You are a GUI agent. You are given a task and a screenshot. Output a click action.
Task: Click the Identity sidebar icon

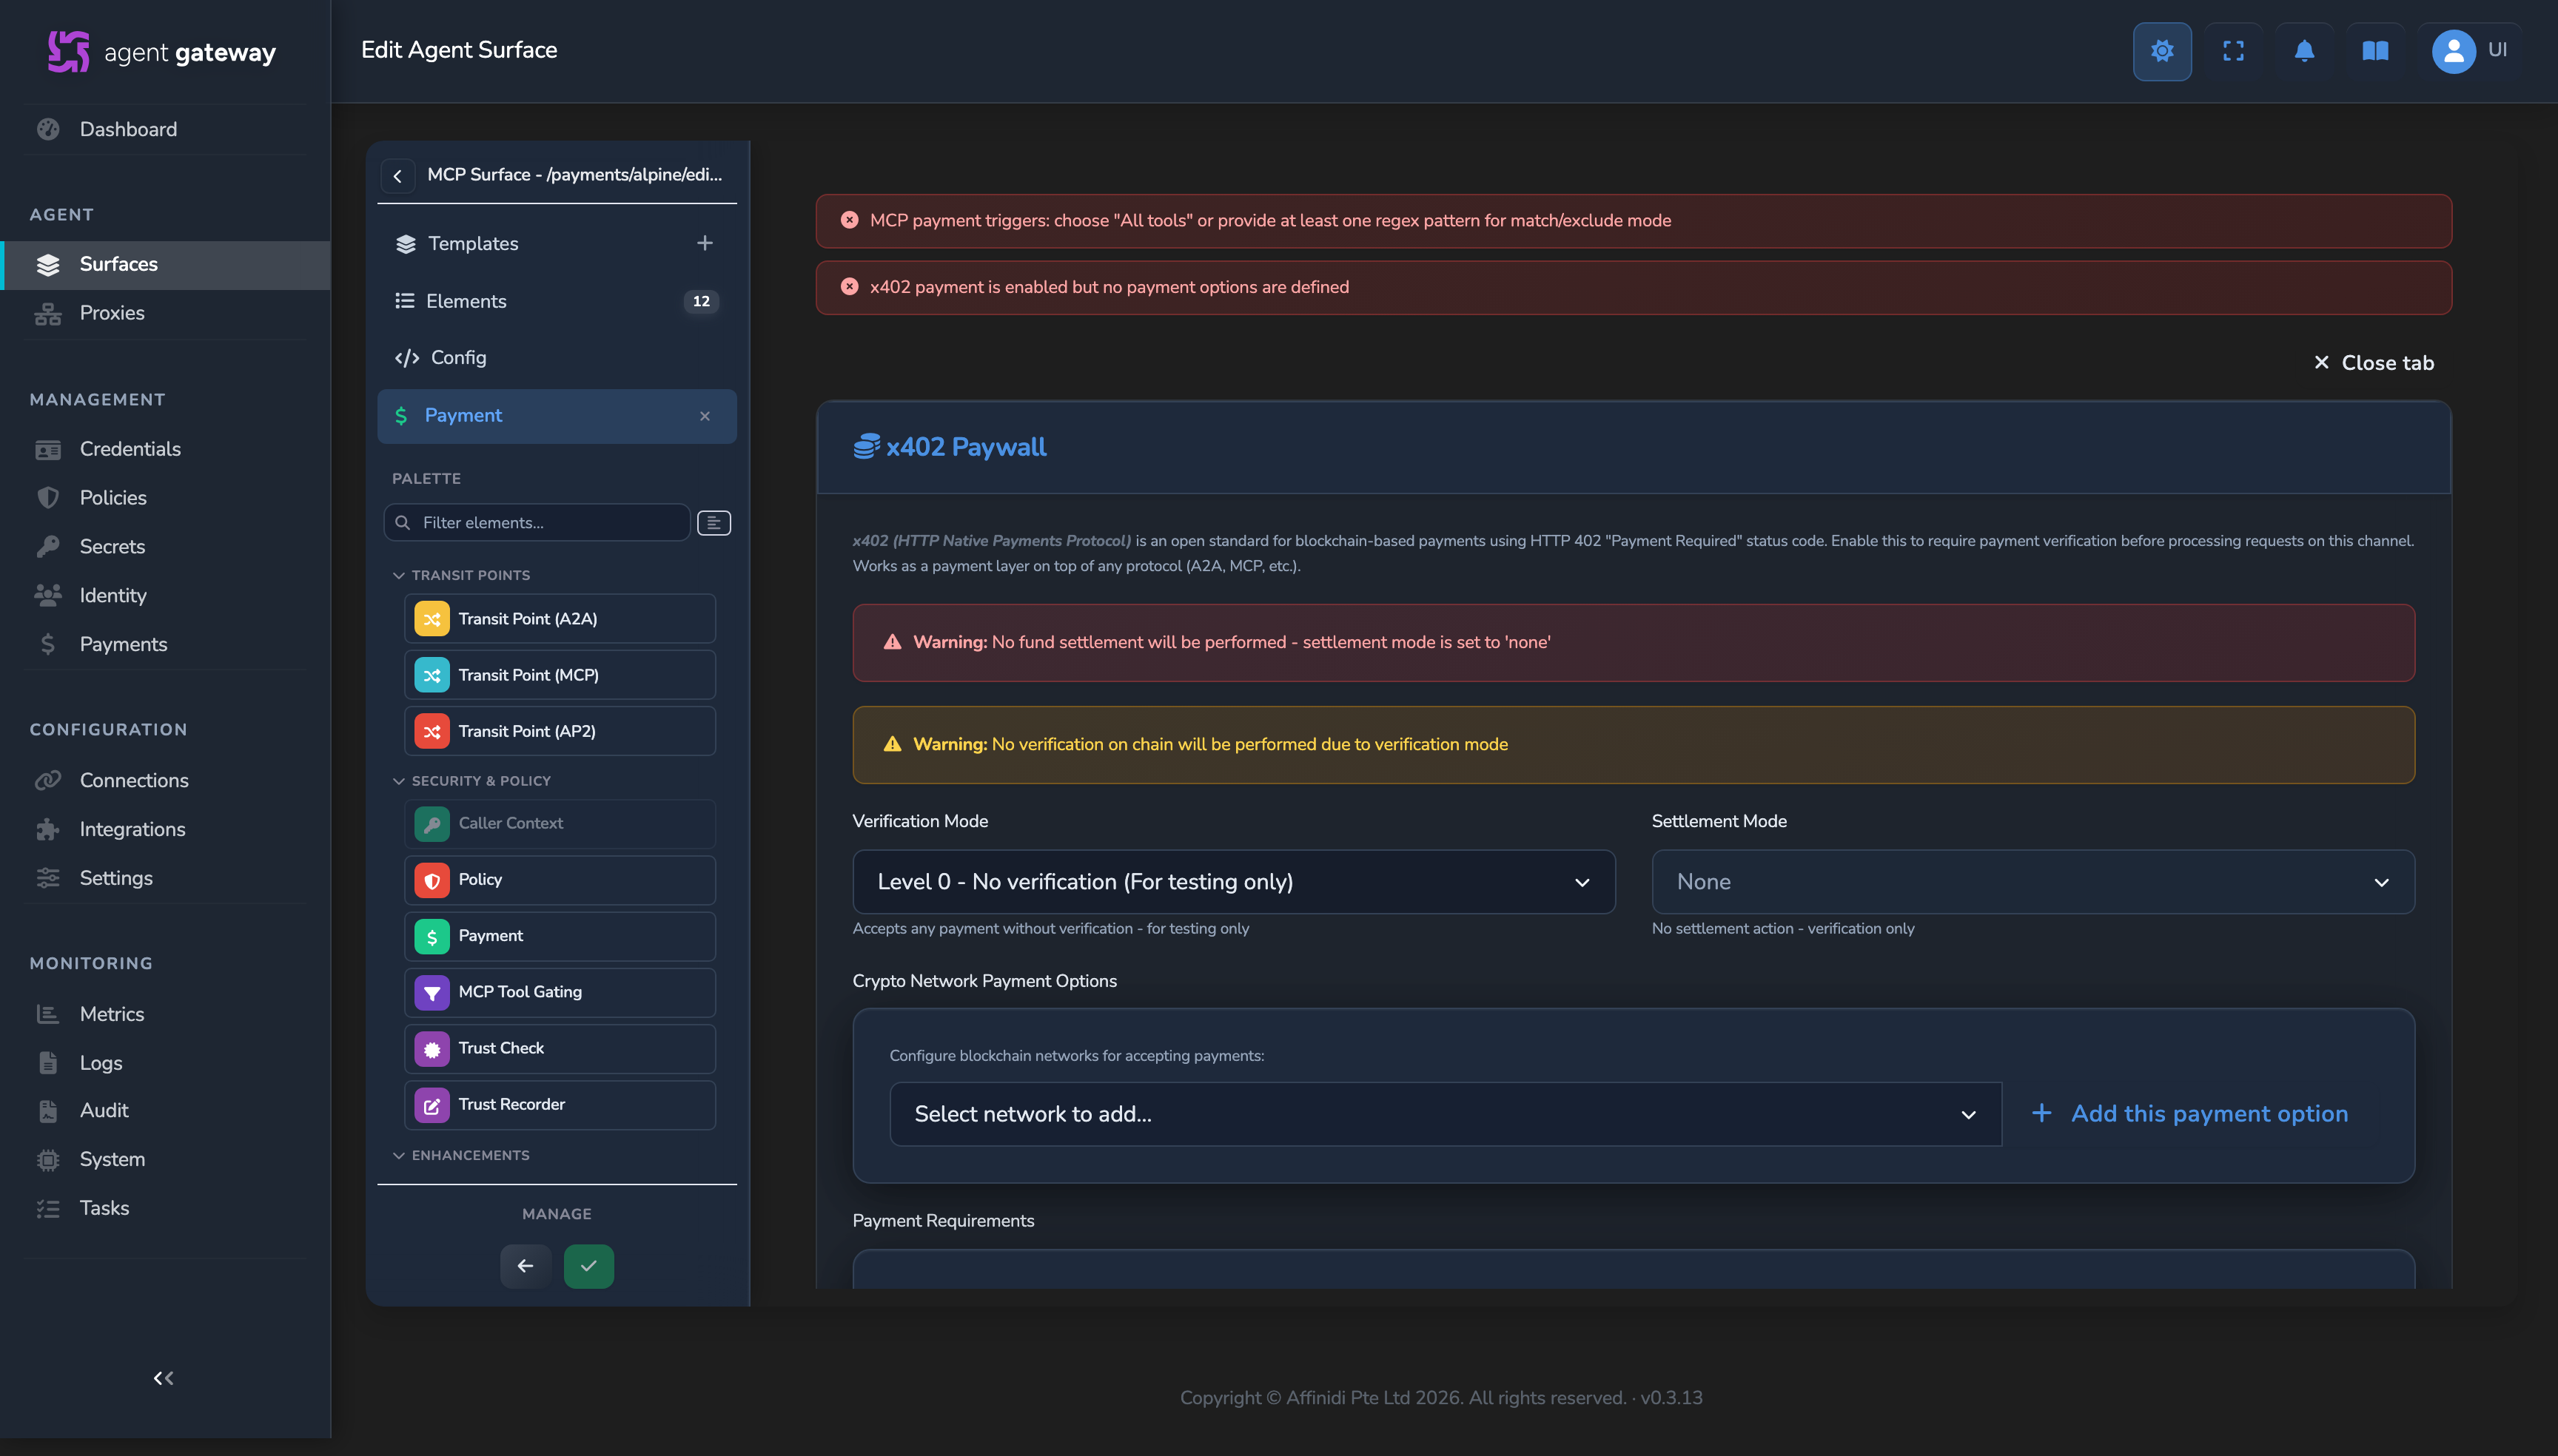point(48,595)
